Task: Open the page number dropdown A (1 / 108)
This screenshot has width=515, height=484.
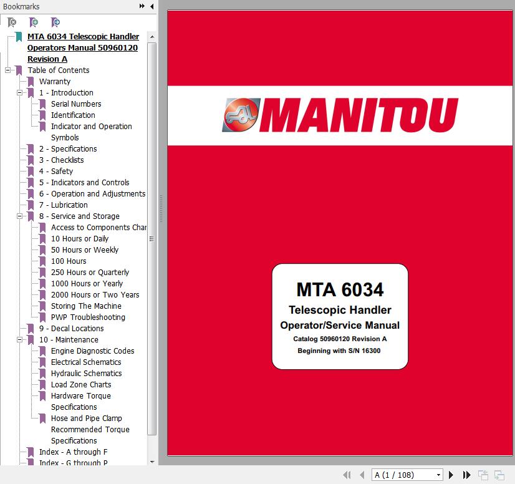Action: tap(438, 475)
